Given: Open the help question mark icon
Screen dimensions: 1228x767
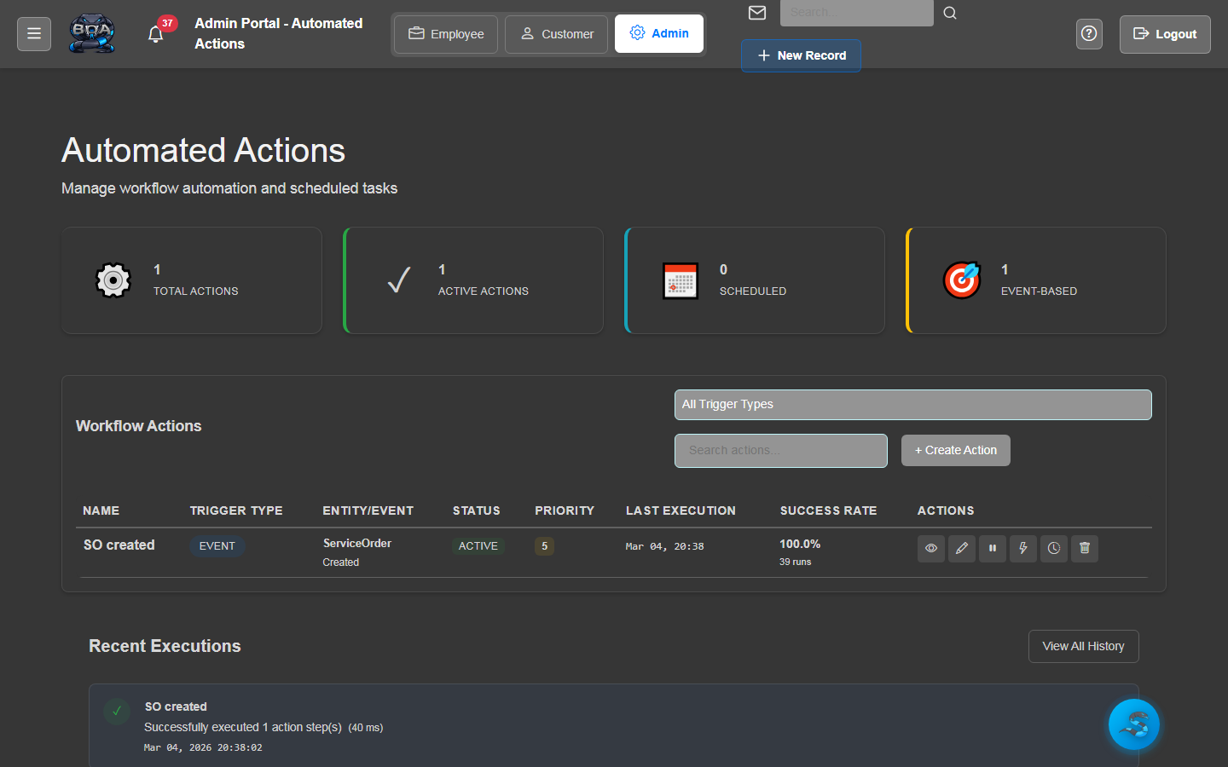Looking at the screenshot, I should point(1089,34).
